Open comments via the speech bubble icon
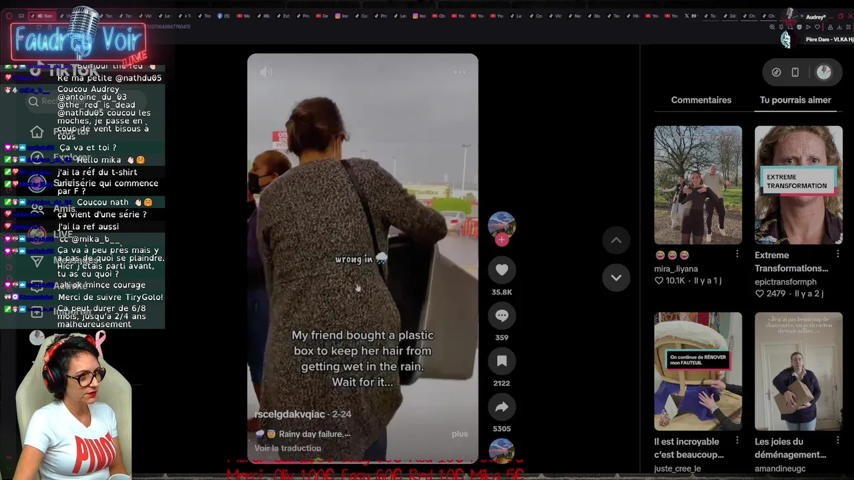The height and width of the screenshot is (480, 854). click(502, 315)
